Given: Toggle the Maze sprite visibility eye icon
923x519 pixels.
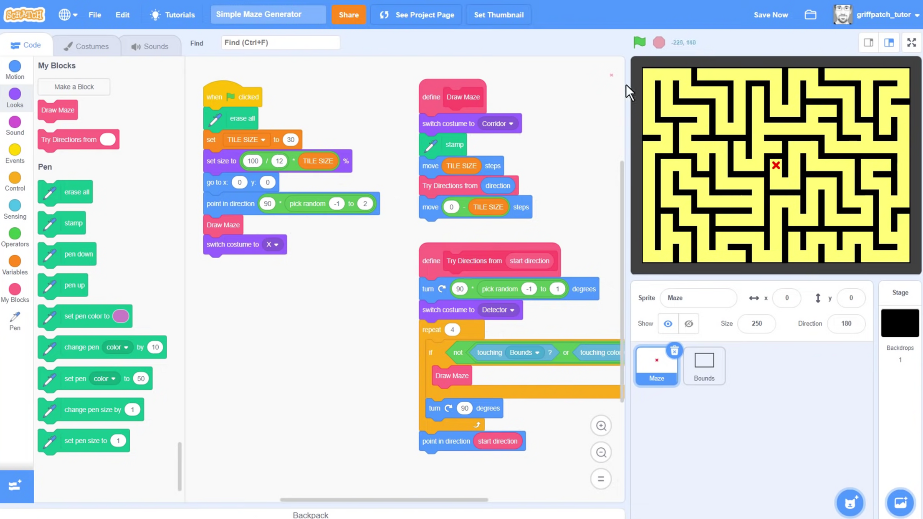Looking at the screenshot, I should click(x=668, y=323).
